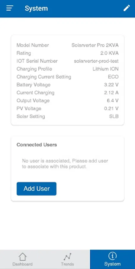Click the Add User button
The image size is (135, 269).
click(x=37, y=189)
